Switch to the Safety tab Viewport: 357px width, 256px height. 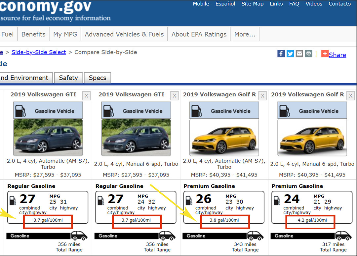click(68, 78)
